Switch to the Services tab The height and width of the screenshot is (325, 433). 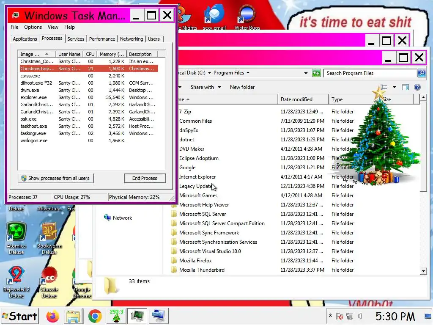click(76, 39)
